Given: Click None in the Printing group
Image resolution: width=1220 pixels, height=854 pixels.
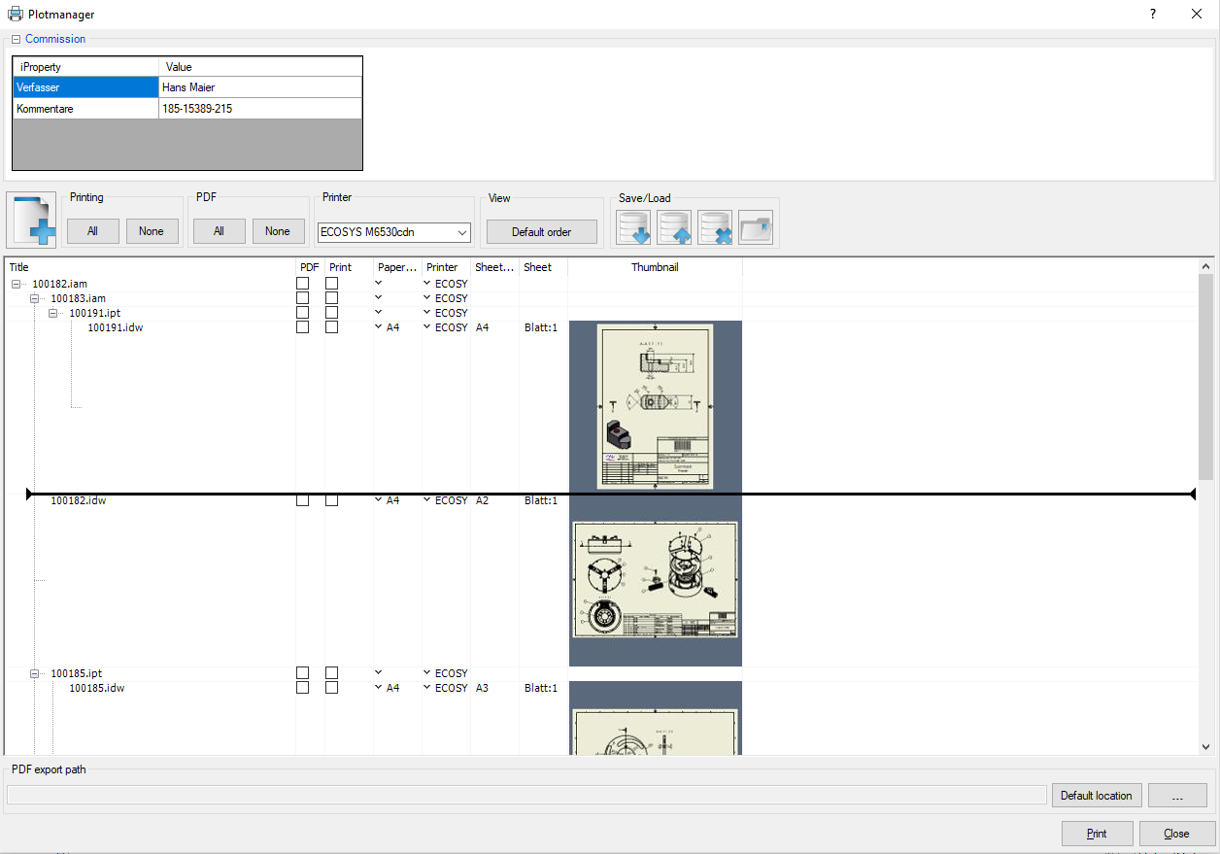Looking at the screenshot, I should tap(152, 231).
